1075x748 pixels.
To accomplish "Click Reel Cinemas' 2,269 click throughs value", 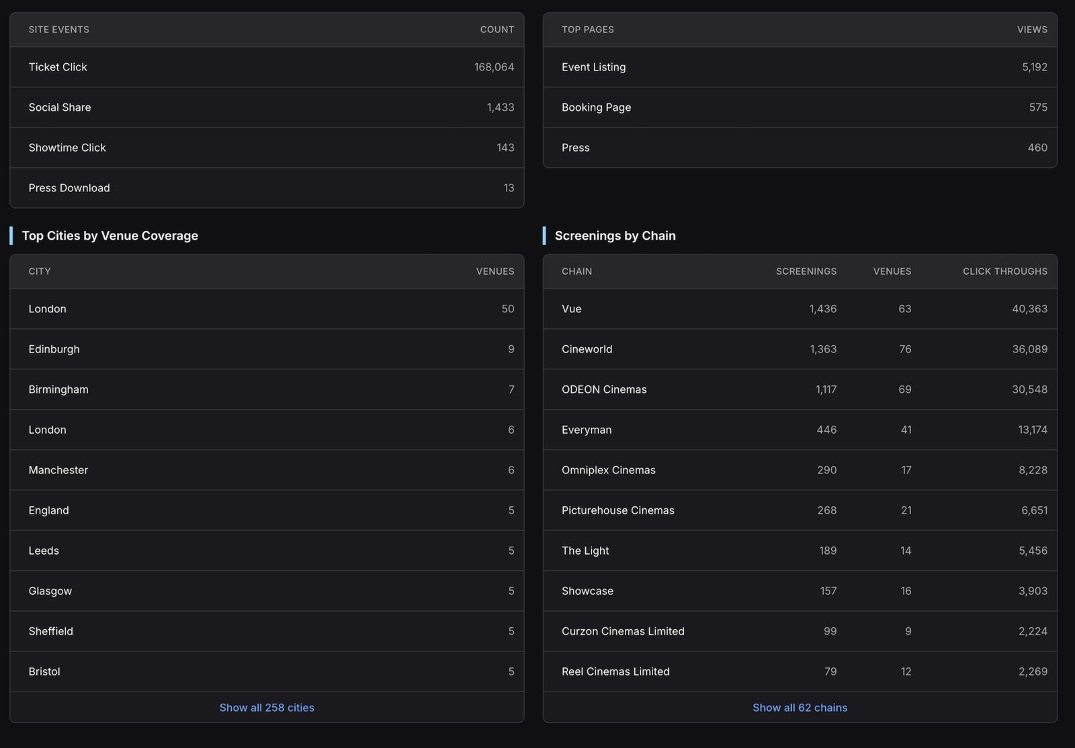I will tap(1033, 671).
